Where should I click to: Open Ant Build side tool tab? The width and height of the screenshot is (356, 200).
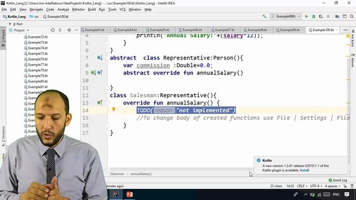point(353,38)
